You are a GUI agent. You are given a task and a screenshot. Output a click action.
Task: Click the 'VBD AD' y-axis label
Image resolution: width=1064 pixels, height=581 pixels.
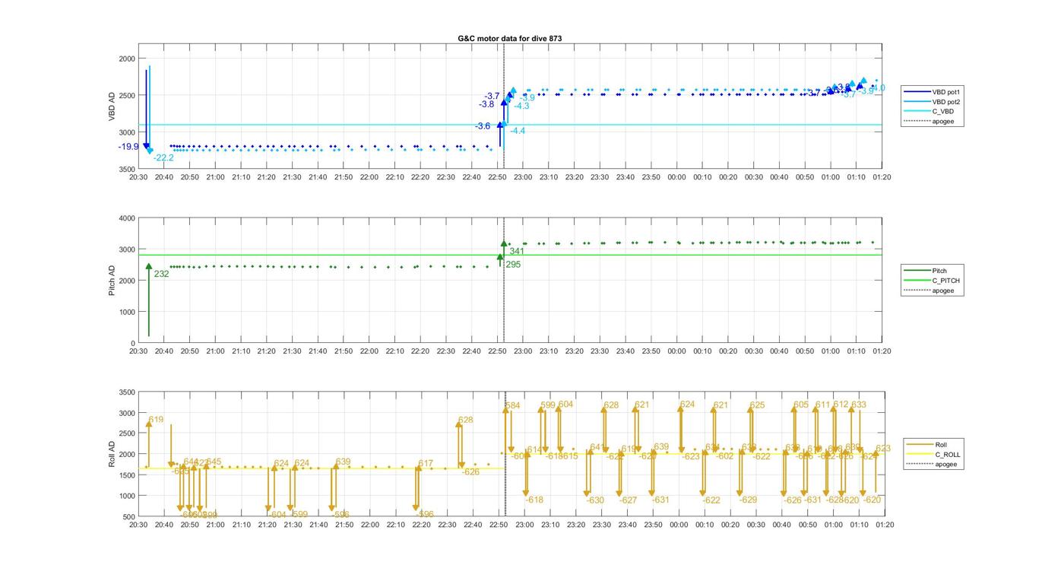click(112, 107)
